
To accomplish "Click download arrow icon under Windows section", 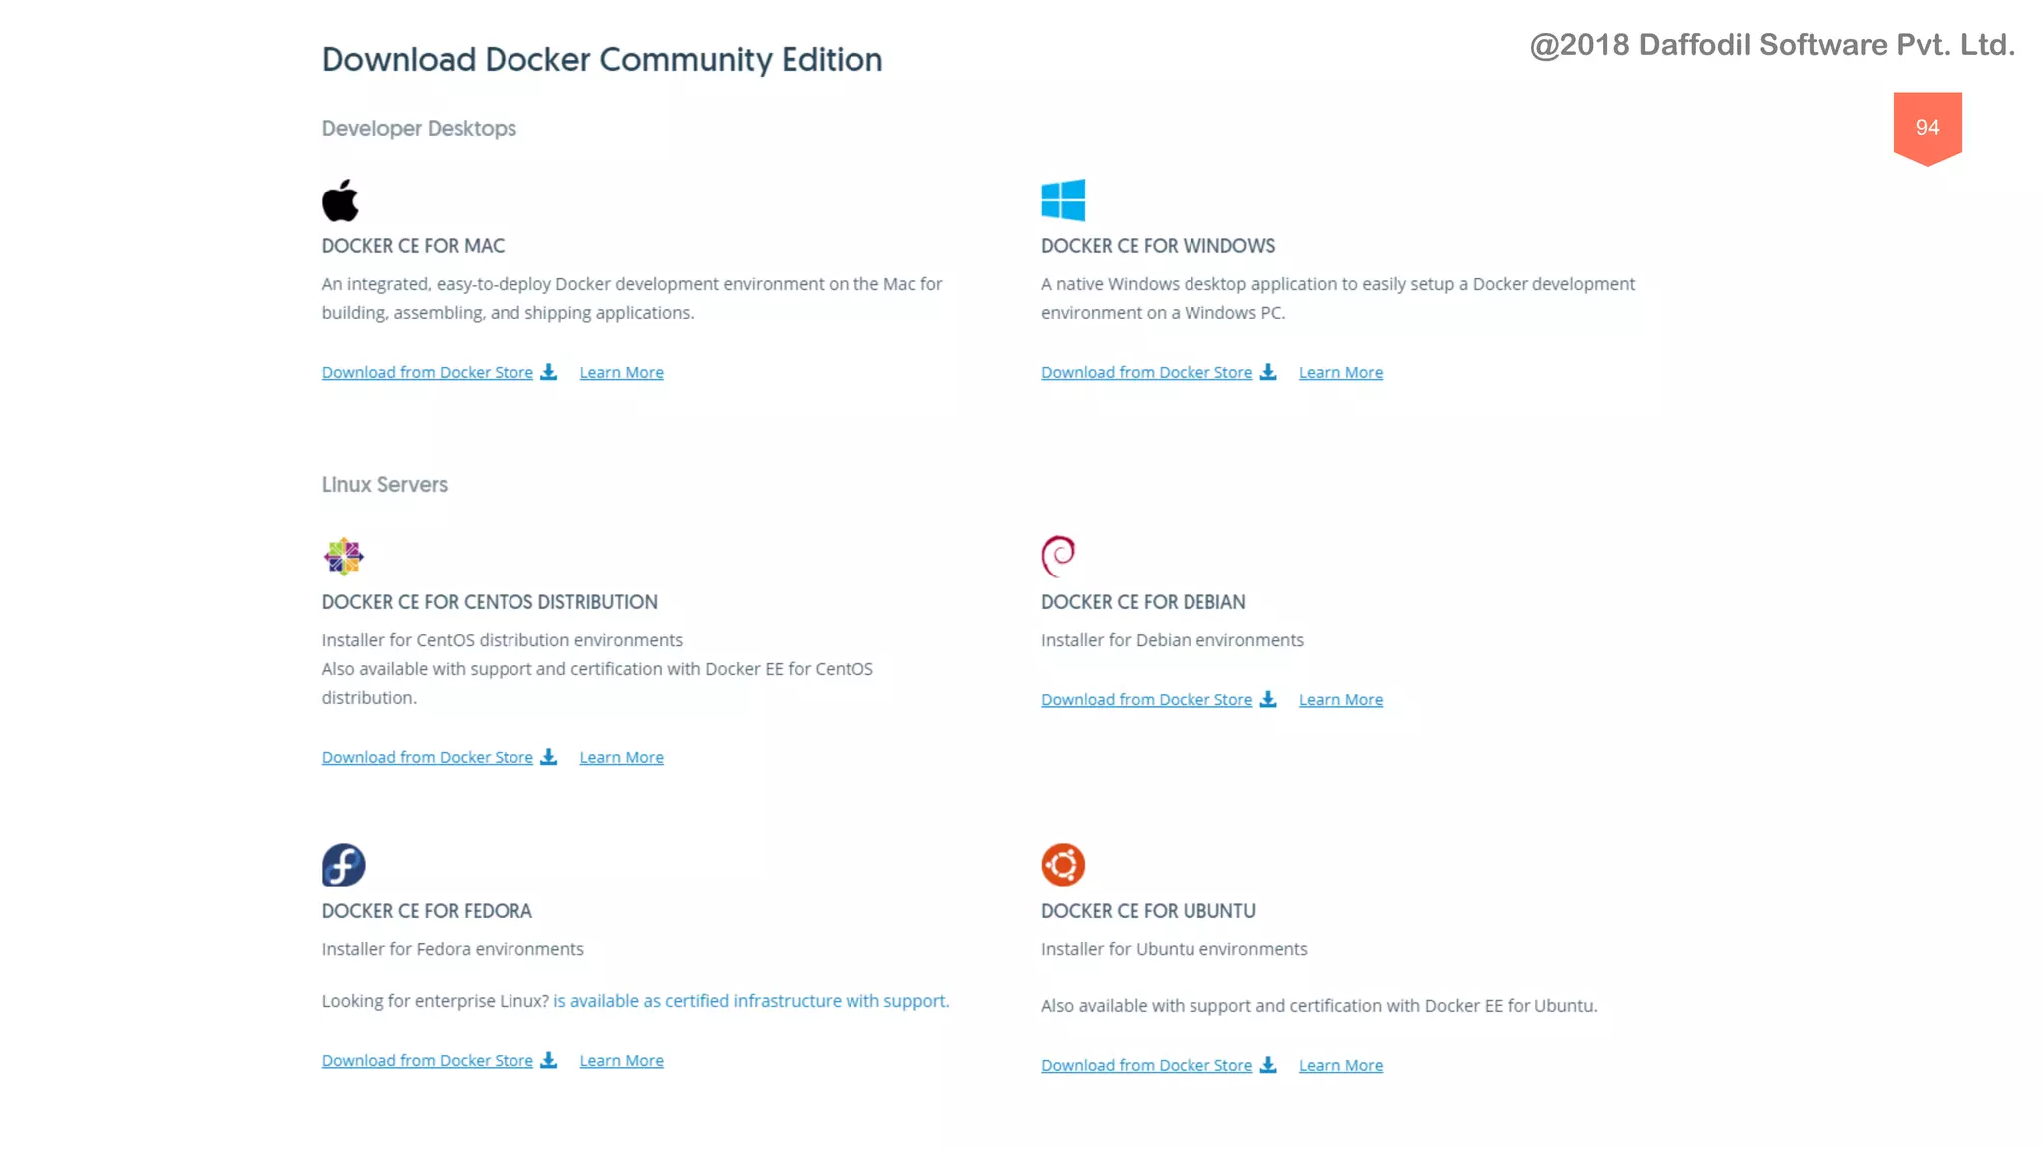I will tap(1267, 372).
